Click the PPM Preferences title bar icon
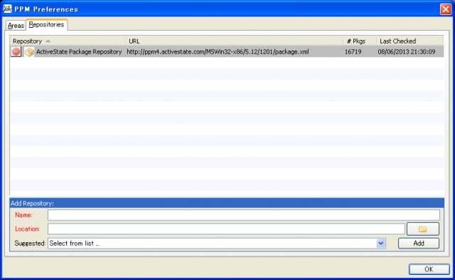Viewport: 455px width, 280px height. tap(7, 9)
